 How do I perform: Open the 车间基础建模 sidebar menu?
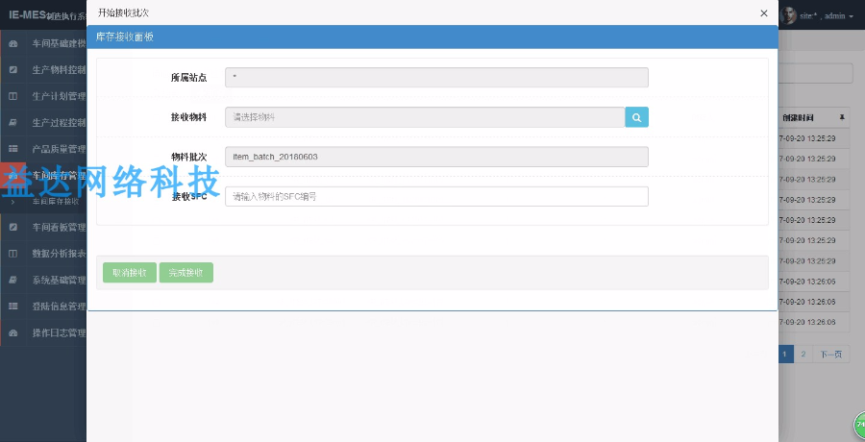43,43
